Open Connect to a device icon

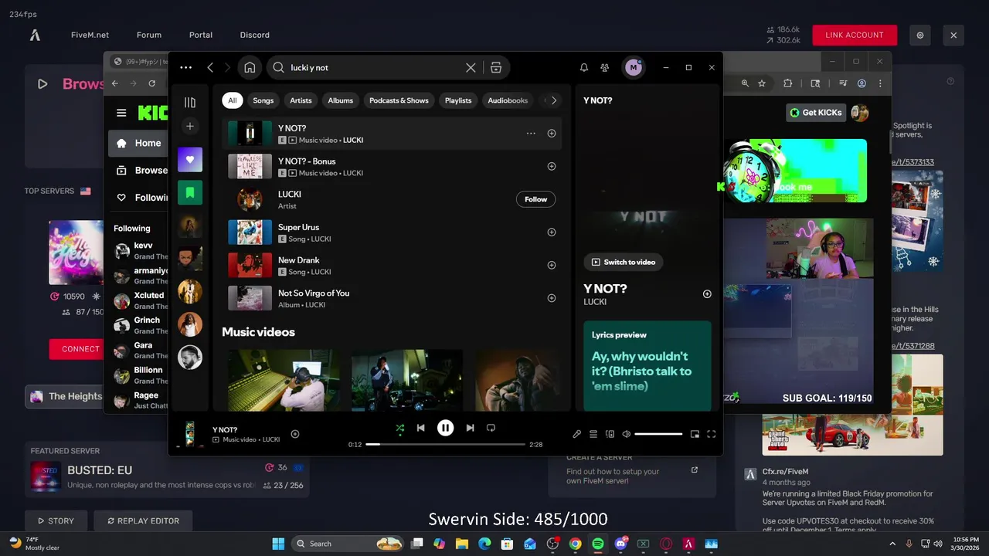coord(610,434)
